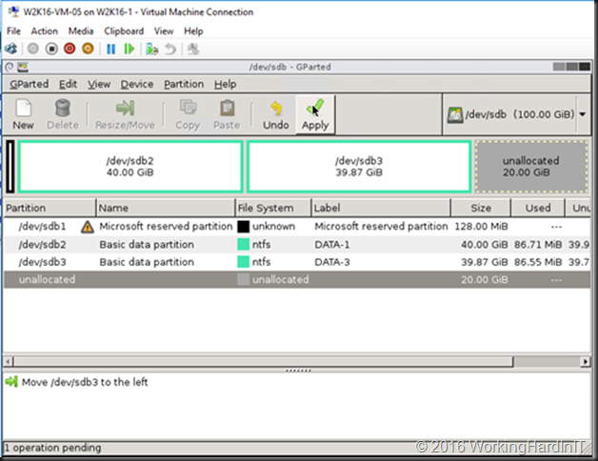The height and width of the screenshot is (461, 598).
Task: Sort by the Name column header
Action: pos(165,208)
